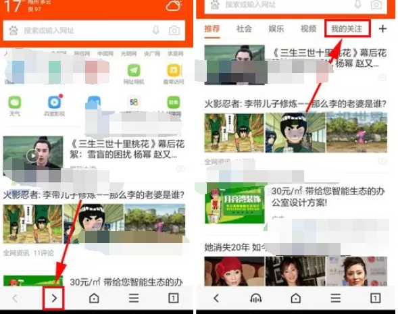Focus the search box on right screen

[x=296, y=5]
